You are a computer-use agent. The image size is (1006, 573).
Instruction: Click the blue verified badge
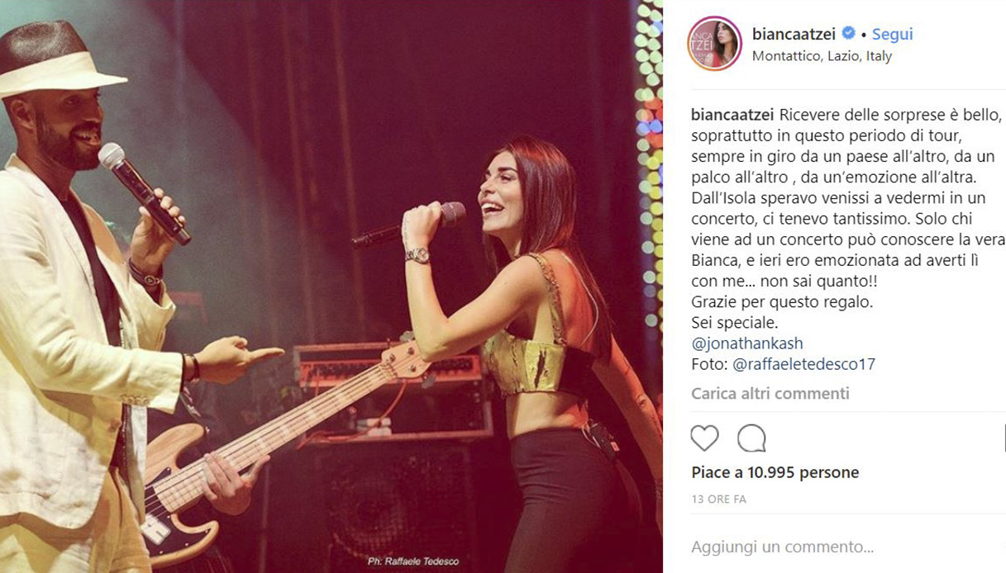(x=848, y=34)
